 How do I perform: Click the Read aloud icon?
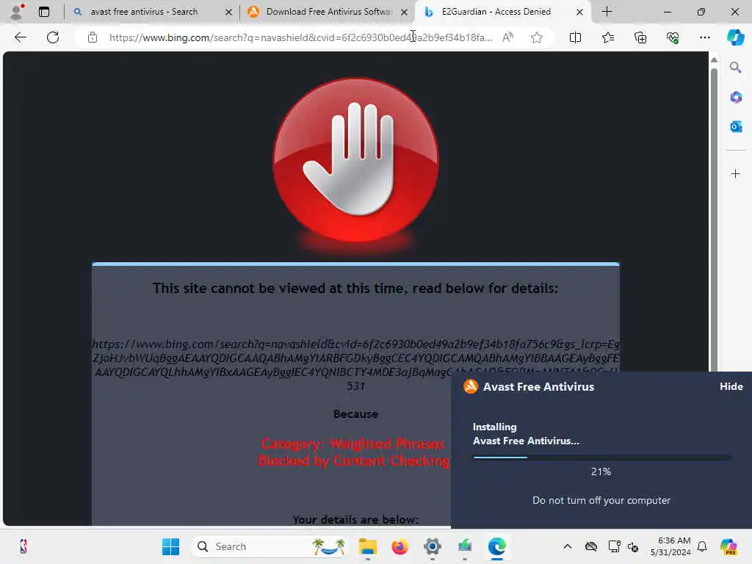[507, 37]
